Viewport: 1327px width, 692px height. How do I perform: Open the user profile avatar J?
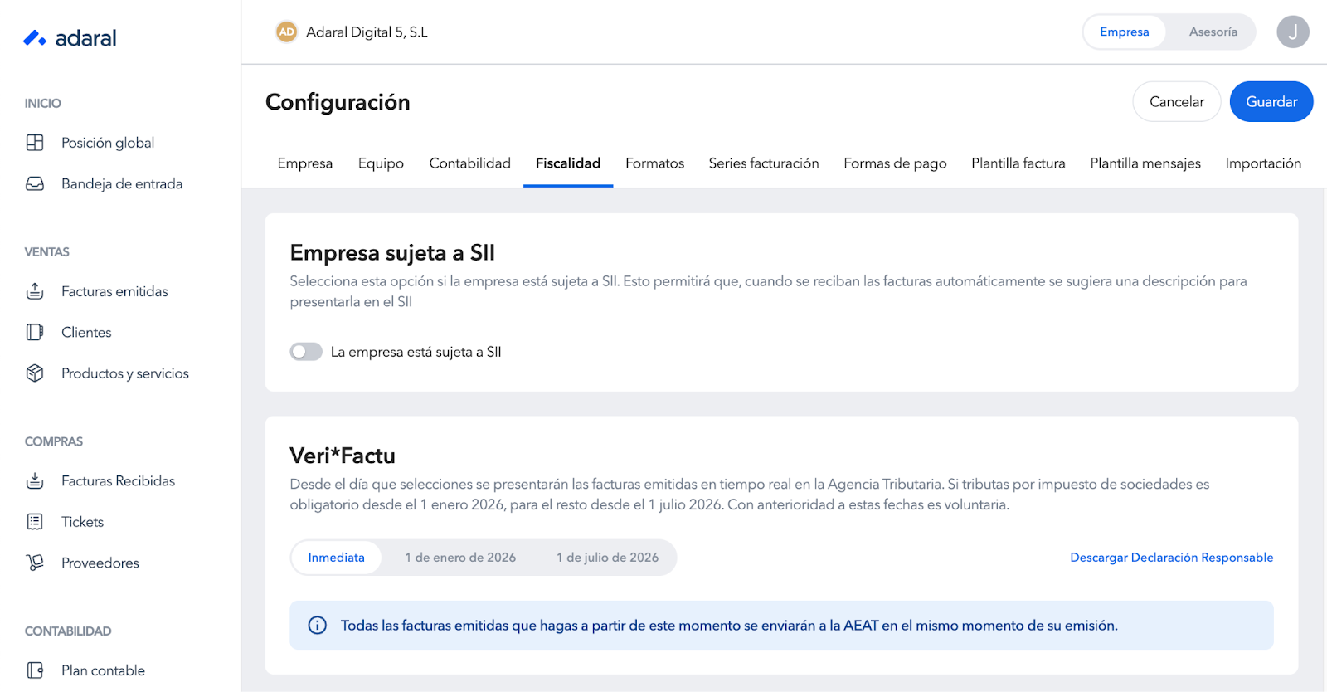pyautogui.click(x=1292, y=32)
